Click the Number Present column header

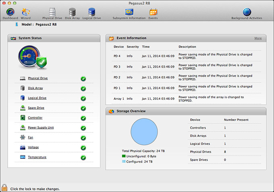pos(236,120)
